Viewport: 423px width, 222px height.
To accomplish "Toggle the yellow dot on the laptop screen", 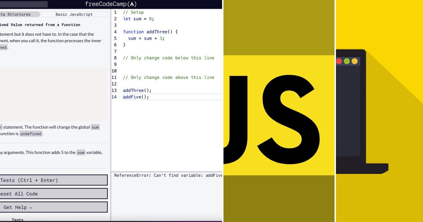I will 355,61.
